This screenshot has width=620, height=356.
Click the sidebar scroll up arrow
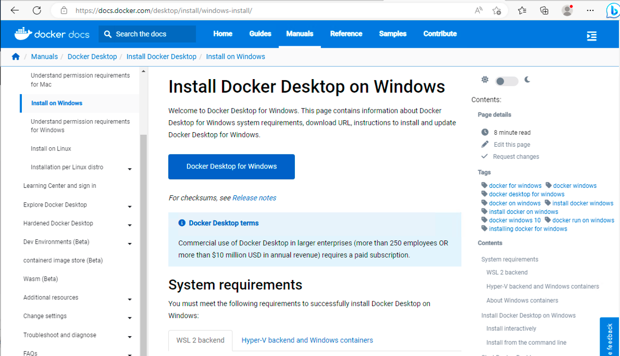(x=143, y=71)
